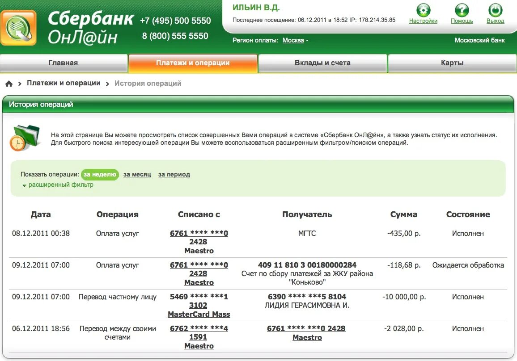This screenshot has height=361, width=517.
Task: Click recipient ЛИДИЯ ГЕРАСИМОВНА И.
Action: pyautogui.click(x=307, y=305)
